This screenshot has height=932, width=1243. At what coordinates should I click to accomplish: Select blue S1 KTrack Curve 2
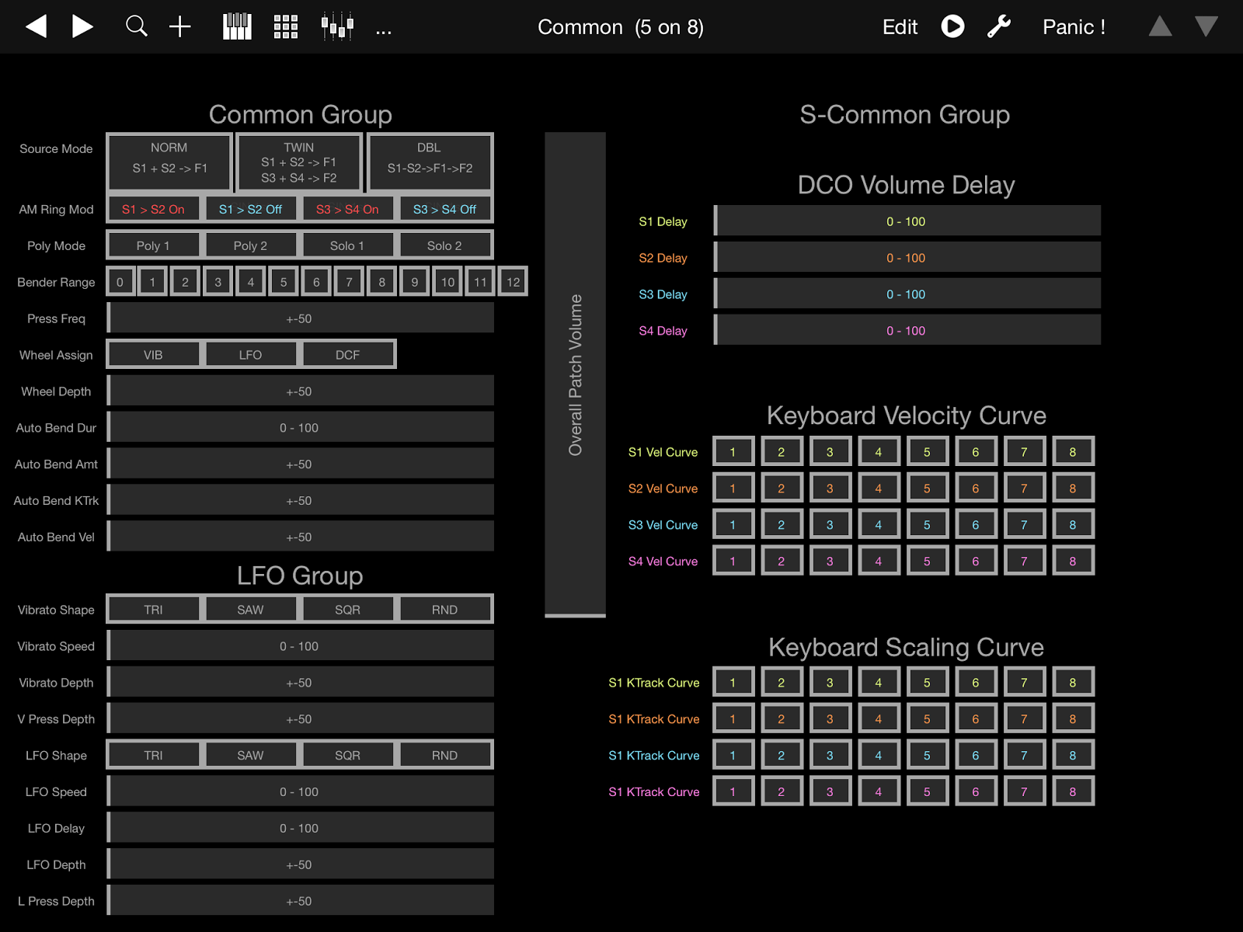[x=782, y=756]
